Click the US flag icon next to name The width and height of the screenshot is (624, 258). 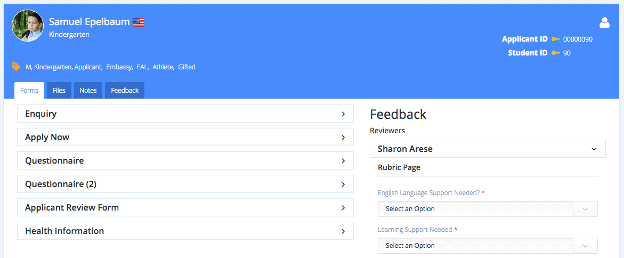139,22
